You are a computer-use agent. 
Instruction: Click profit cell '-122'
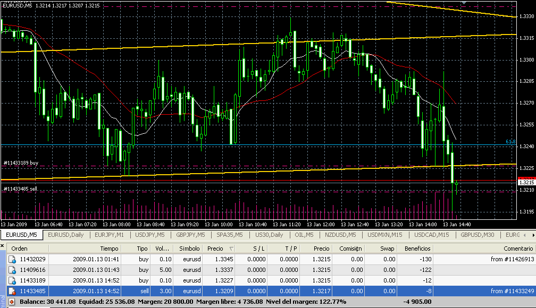[426, 270]
